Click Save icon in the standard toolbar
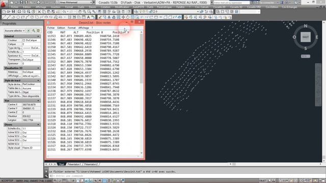The image size is (326, 183). 13,12
